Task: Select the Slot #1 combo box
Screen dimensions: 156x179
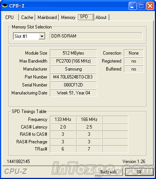Action: pos(29,36)
